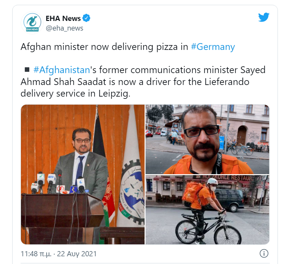This screenshot has height=264, width=284.
Task: Open the tweet info icon
Action: tap(264, 253)
